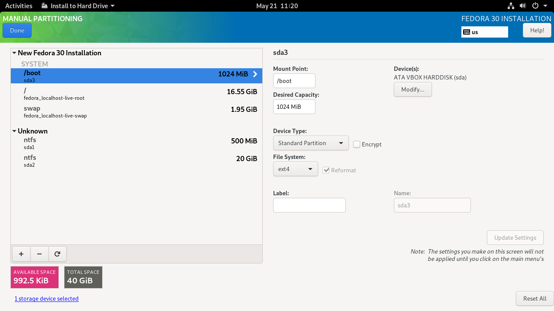This screenshot has width=554, height=311.
Task: Click the reload storage configuration icon
Action: tap(57, 254)
